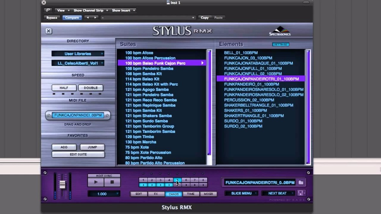The image size is (381, 214).
Task: Click left knob of MIDI file drag box
Action: [49, 115]
